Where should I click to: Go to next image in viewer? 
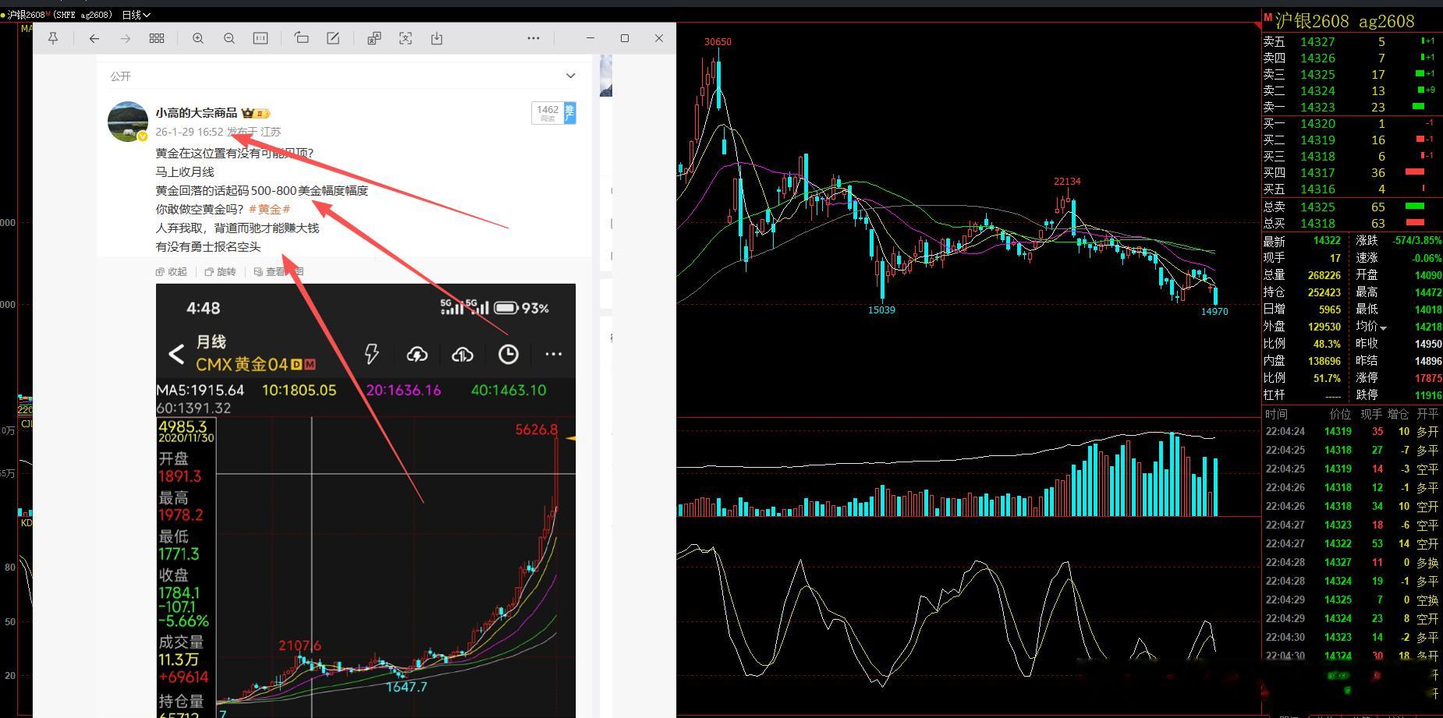[126, 38]
